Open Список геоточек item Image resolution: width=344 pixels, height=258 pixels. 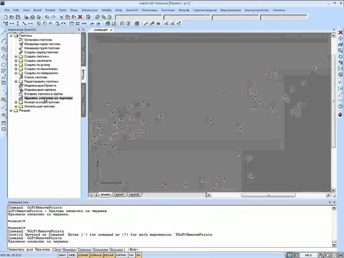coord(36,77)
